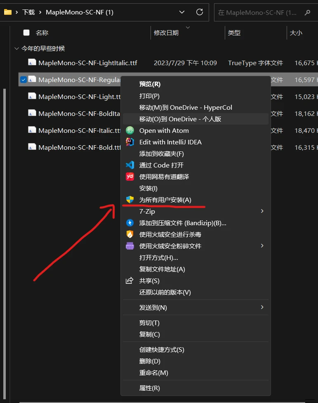Click the share icon next to 共享(S)
318x403 pixels.
130,280
